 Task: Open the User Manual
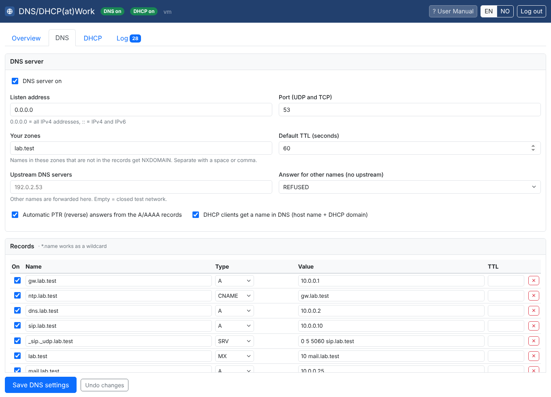453,11
